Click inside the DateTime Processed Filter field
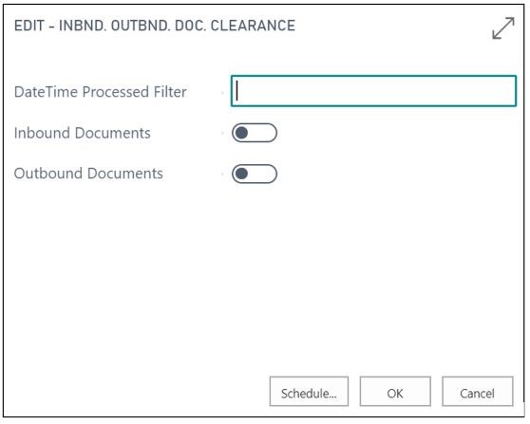This screenshot has height=424, width=530. pyautogui.click(x=373, y=91)
